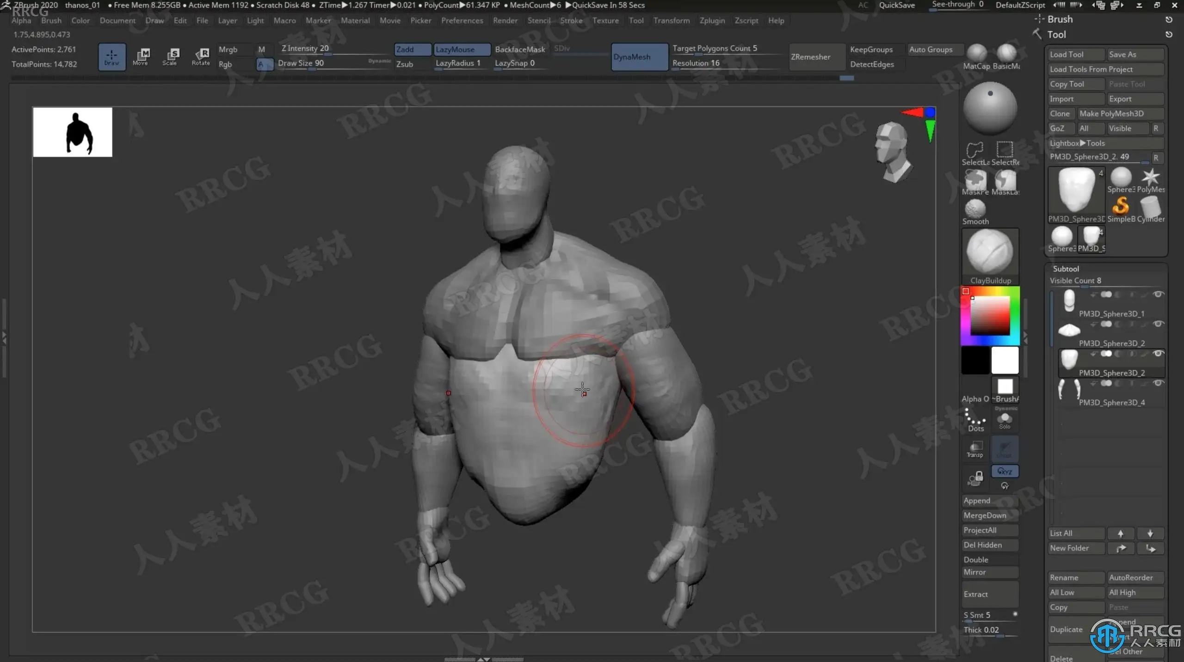Toggle visibility of PM3D_Sphere3D_4 subtool
The image size is (1184, 662).
(x=1158, y=383)
